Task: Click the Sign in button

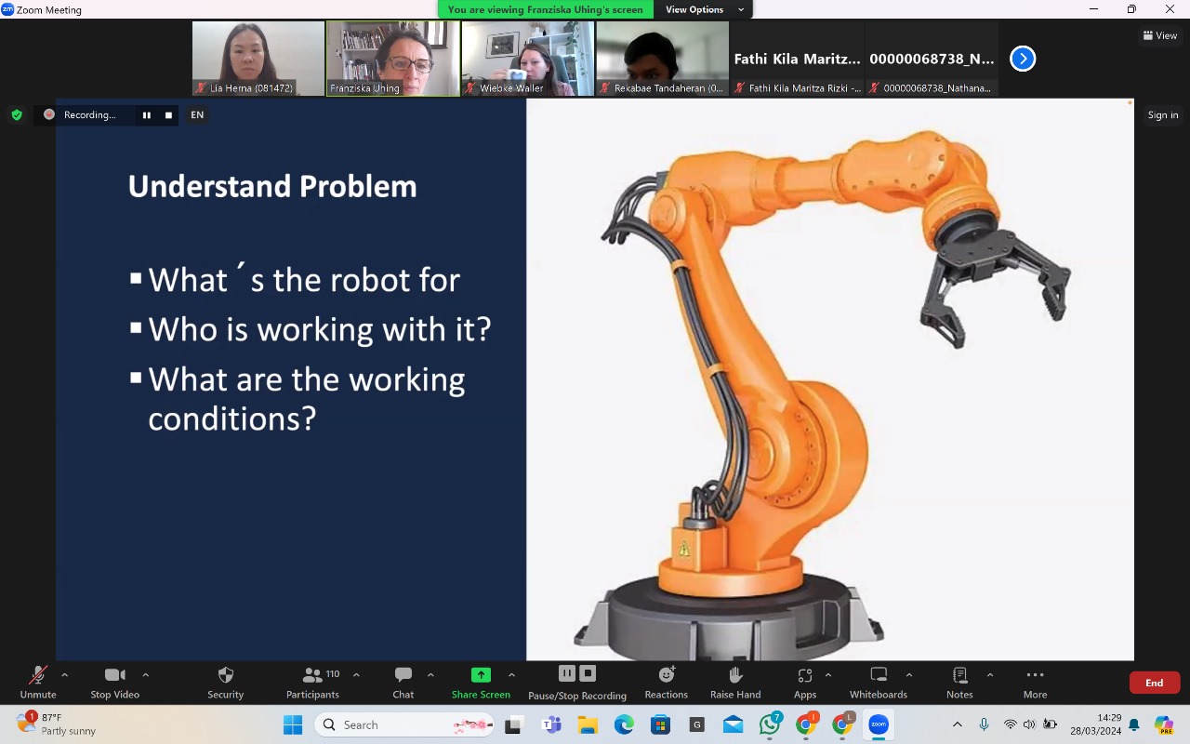Action: point(1163,115)
